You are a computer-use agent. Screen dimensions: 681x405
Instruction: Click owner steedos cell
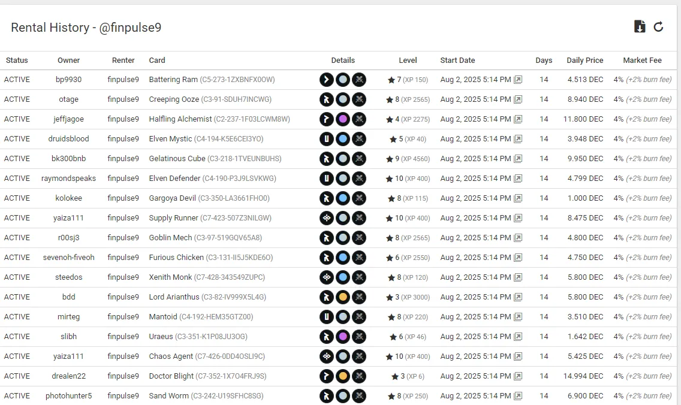pyautogui.click(x=68, y=277)
